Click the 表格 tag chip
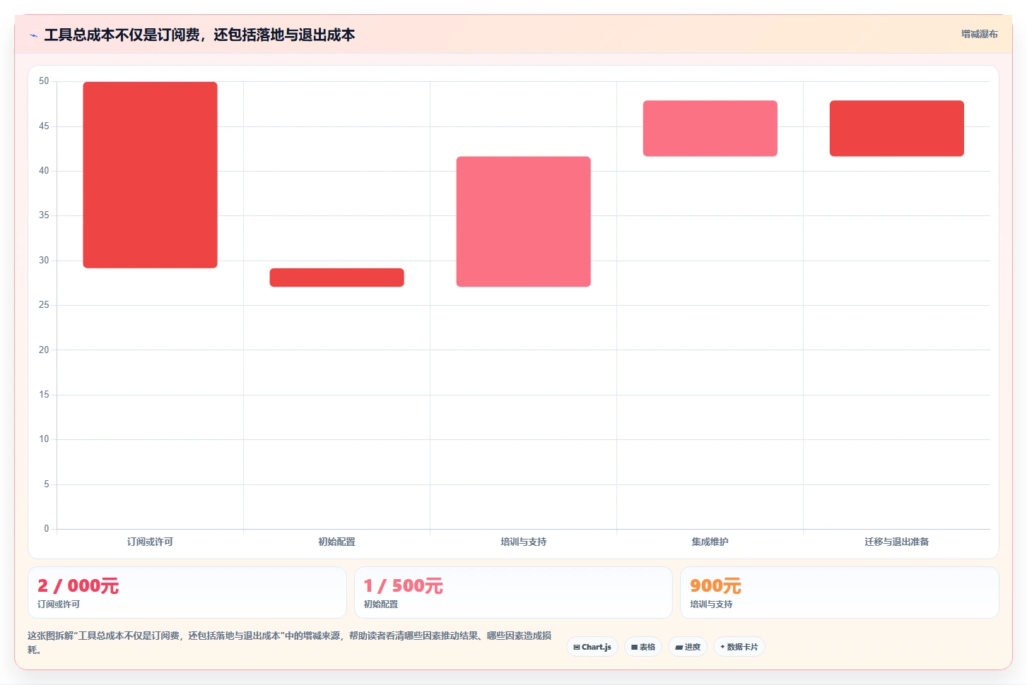 pyautogui.click(x=643, y=647)
